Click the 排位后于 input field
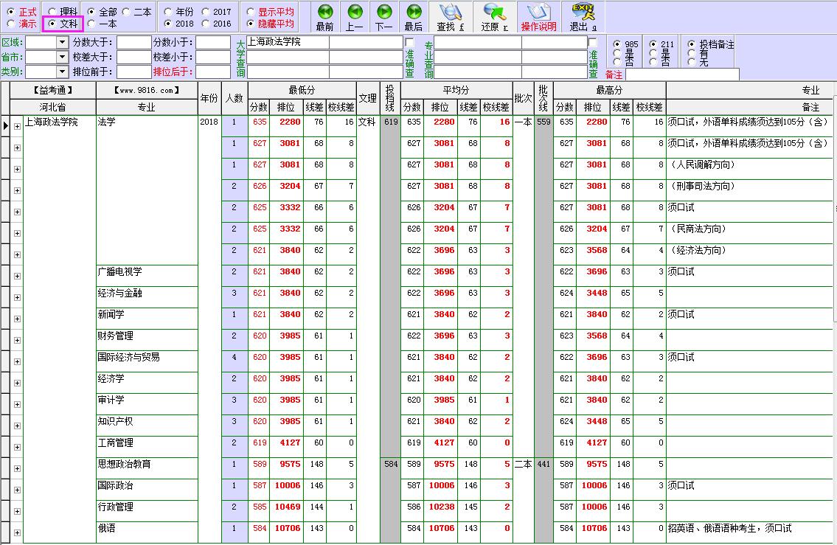 (213, 72)
